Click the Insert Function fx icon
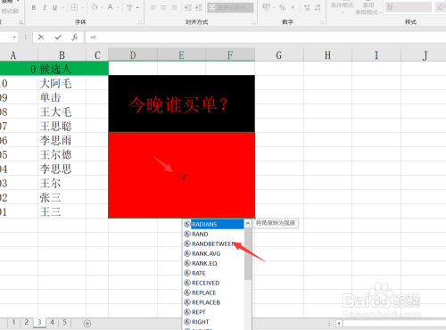446x330 pixels. (75, 37)
